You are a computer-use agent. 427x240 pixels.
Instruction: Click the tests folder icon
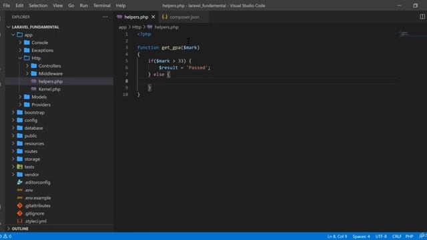(19, 167)
